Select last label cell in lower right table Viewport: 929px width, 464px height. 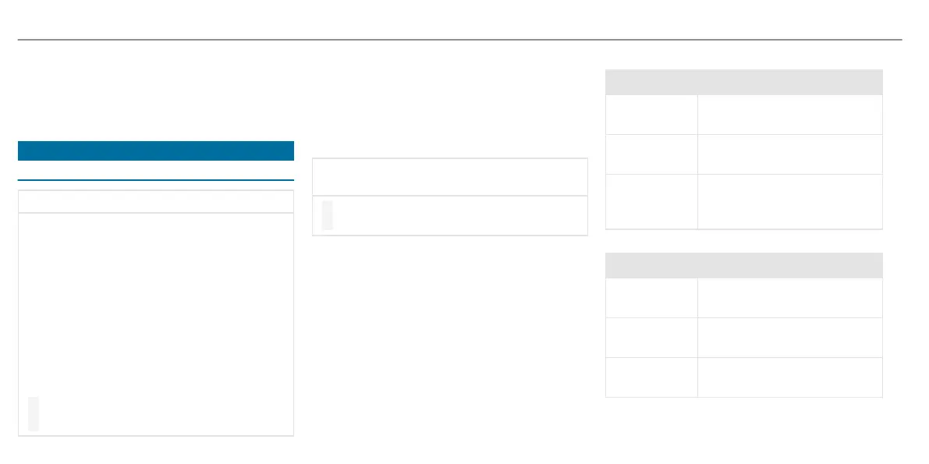click(652, 377)
